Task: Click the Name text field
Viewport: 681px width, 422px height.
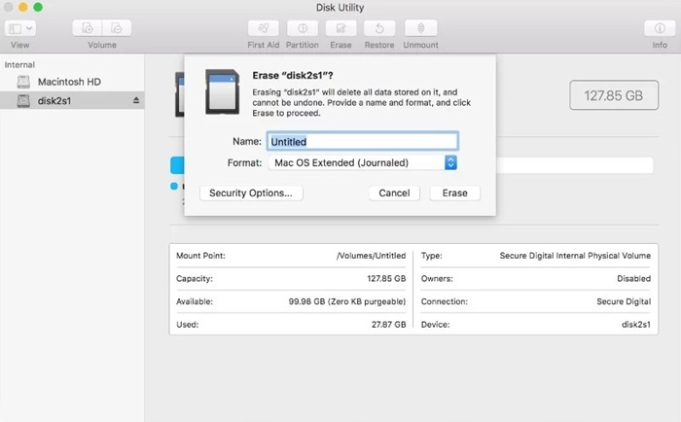Action: 363,142
